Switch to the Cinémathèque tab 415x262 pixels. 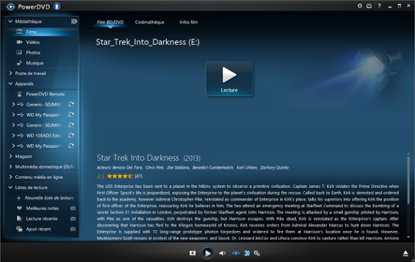point(149,22)
